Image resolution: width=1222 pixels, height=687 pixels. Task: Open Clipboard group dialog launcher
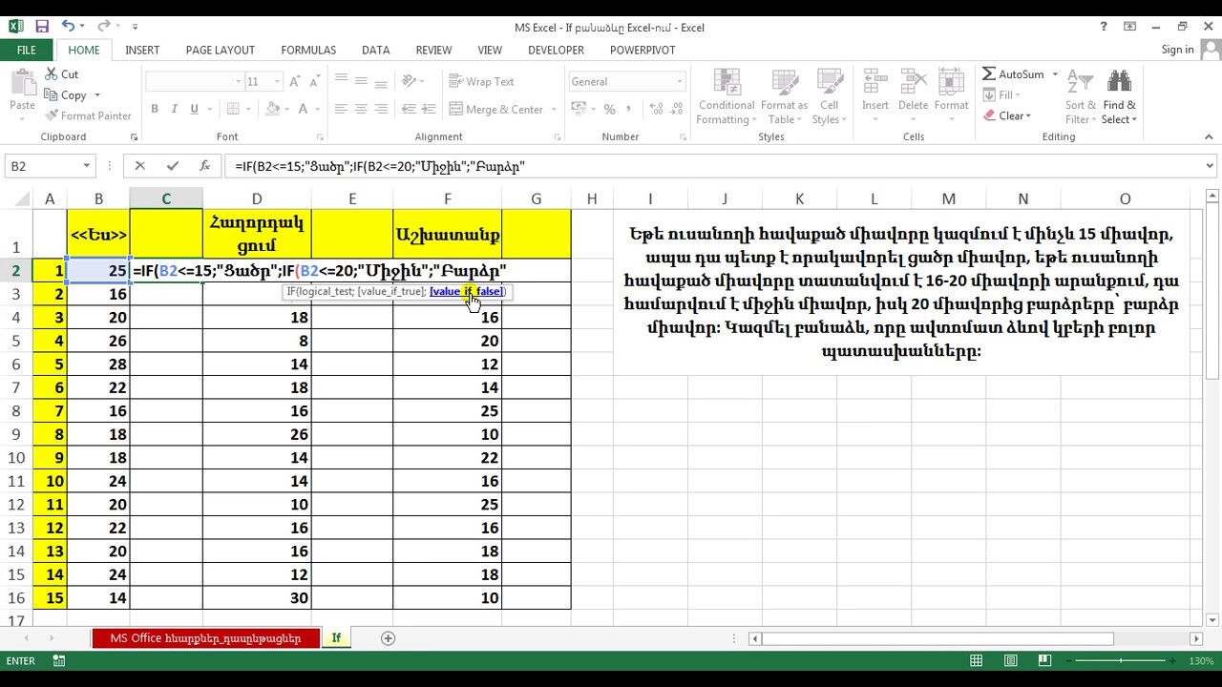pos(134,137)
